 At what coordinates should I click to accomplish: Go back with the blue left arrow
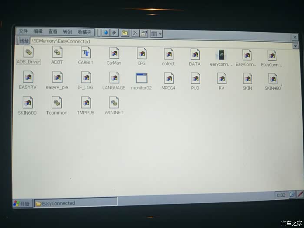point(106,33)
